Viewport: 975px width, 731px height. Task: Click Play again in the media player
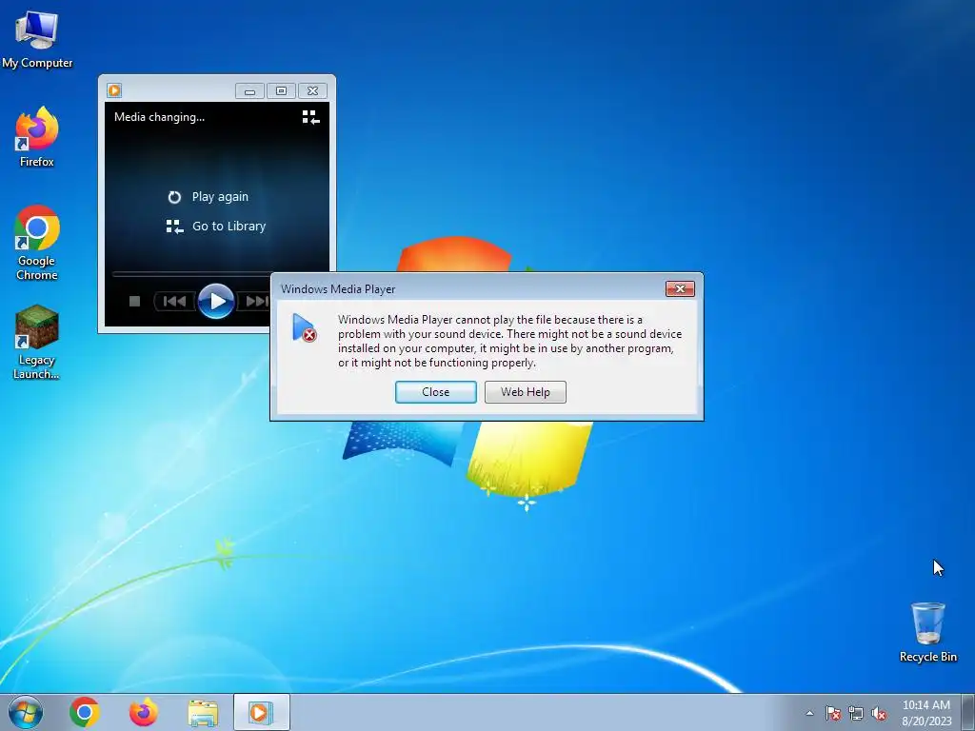coord(209,197)
